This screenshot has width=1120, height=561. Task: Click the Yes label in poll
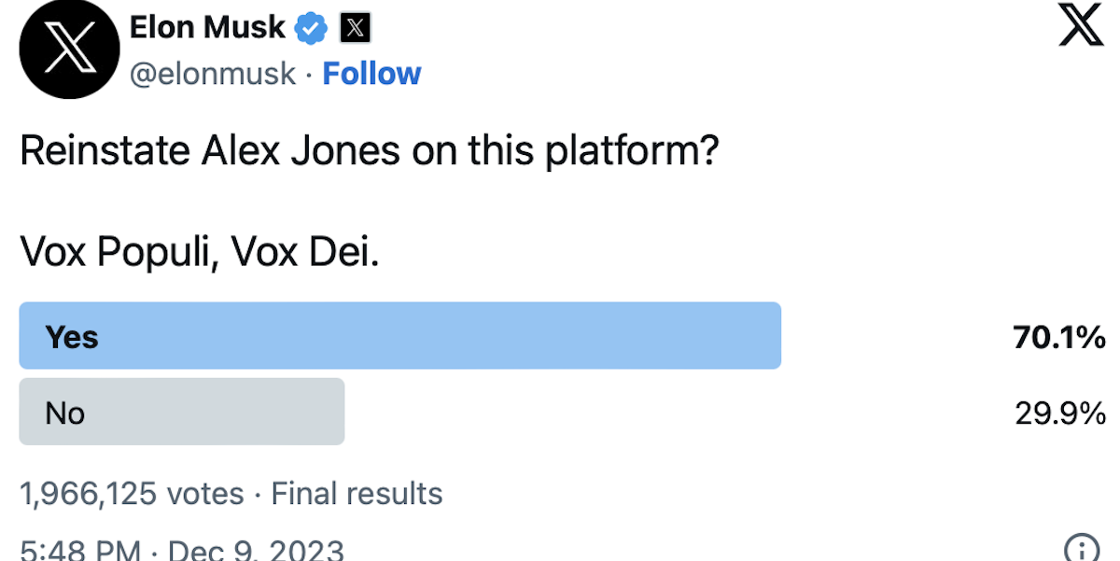(x=72, y=337)
